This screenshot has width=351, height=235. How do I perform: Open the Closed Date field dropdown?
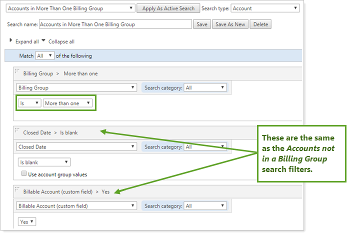click(76, 147)
